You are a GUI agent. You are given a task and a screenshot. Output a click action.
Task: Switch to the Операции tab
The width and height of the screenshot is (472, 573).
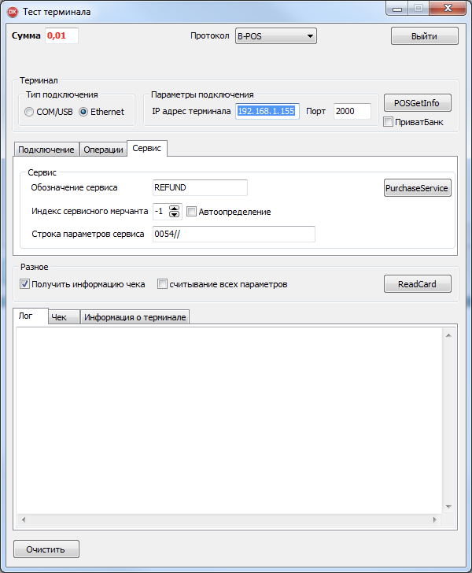[x=103, y=150]
